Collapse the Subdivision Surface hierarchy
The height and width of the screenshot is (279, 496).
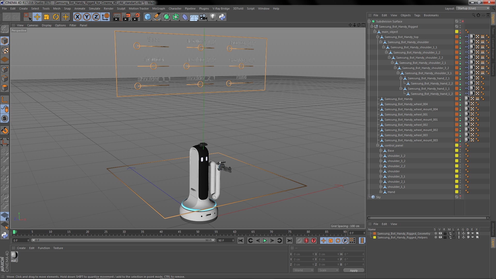pyautogui.click(x=369, y=21)
